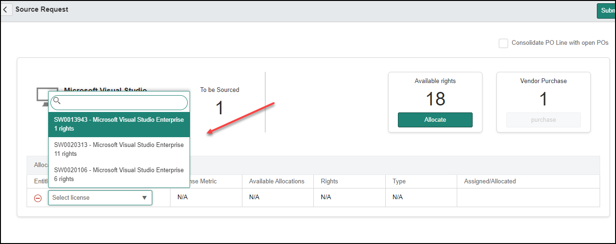
Task: Remove the entitlement row with red minus icon
Action: (38, 198)
